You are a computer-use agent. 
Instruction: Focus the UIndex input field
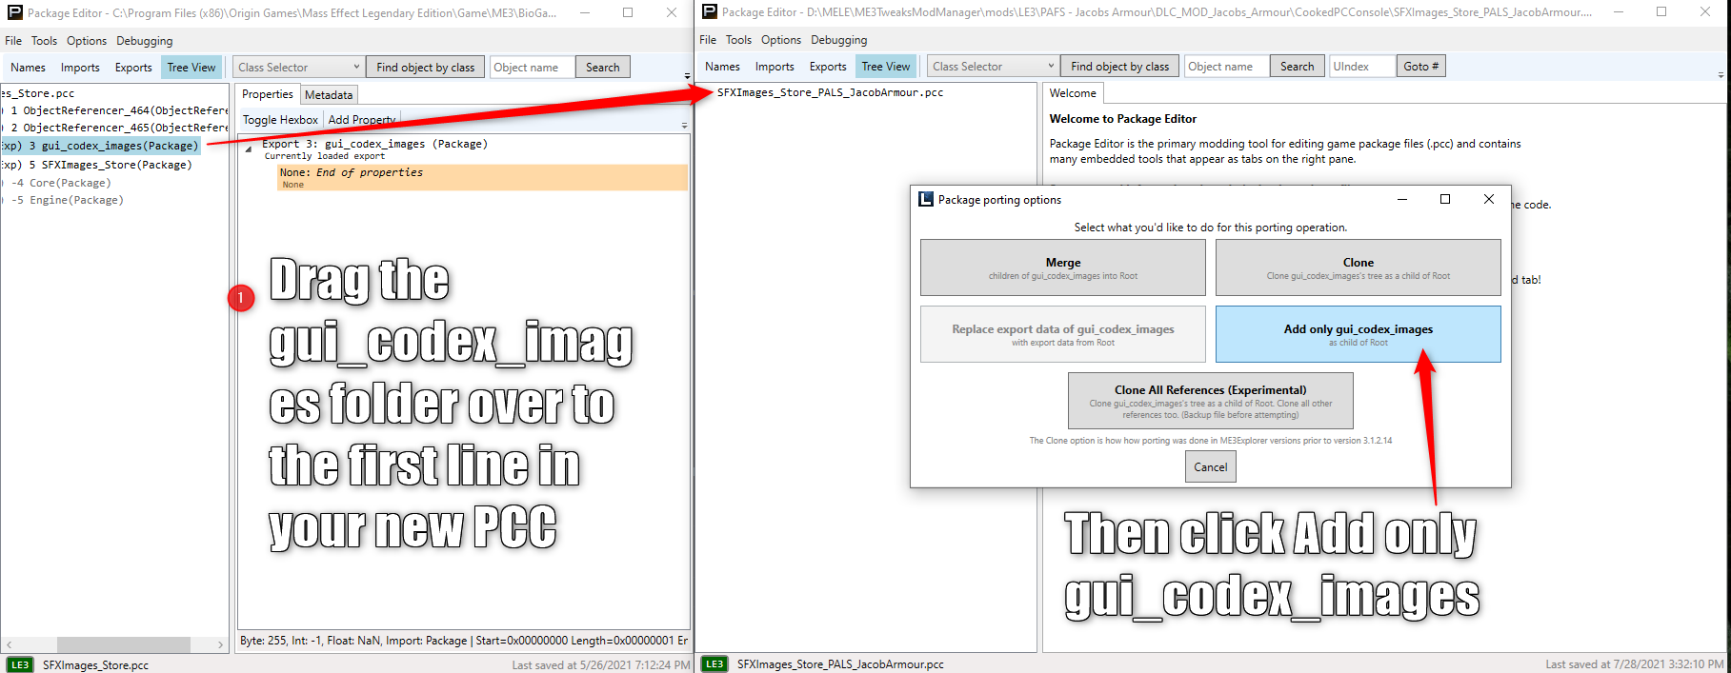click(1362, 67)
